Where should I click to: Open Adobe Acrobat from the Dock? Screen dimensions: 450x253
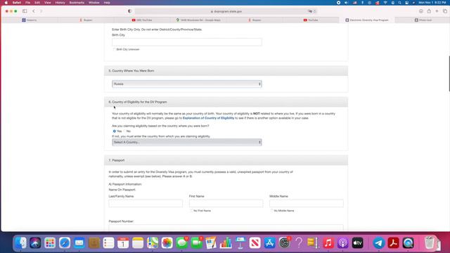(x=394, y=243)
